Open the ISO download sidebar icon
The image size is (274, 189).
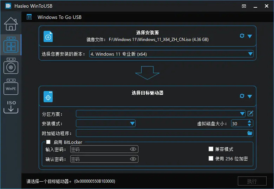[10, 107]
